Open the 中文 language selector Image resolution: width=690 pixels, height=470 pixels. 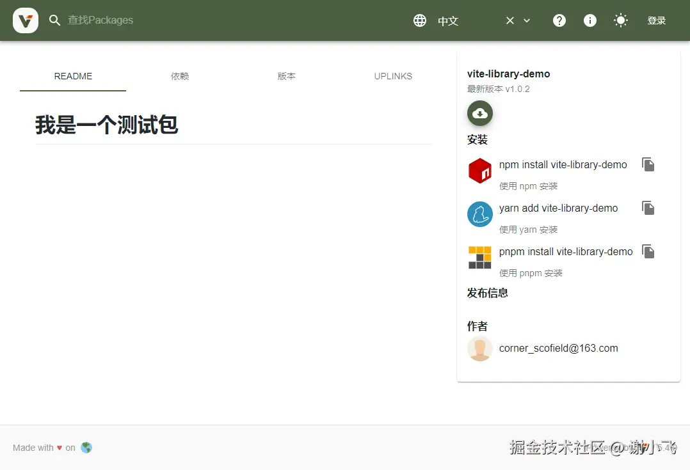point(448,20)
